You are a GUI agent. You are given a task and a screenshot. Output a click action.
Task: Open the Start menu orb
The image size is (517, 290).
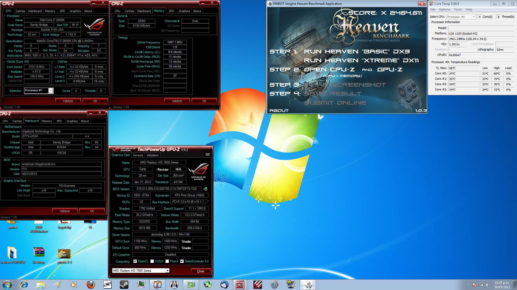pyautogui.click(x=7, y=284)
